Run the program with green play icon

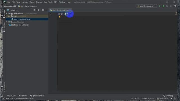[160, 6]
